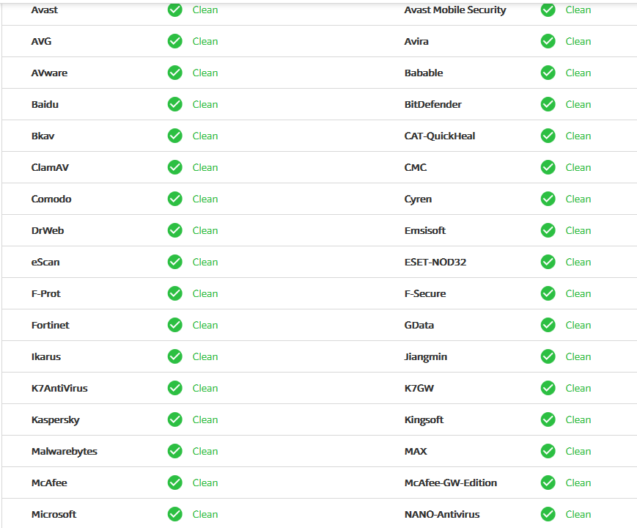
Task: Click the Clean label in the Fortinet row
Action: [205, 325]
